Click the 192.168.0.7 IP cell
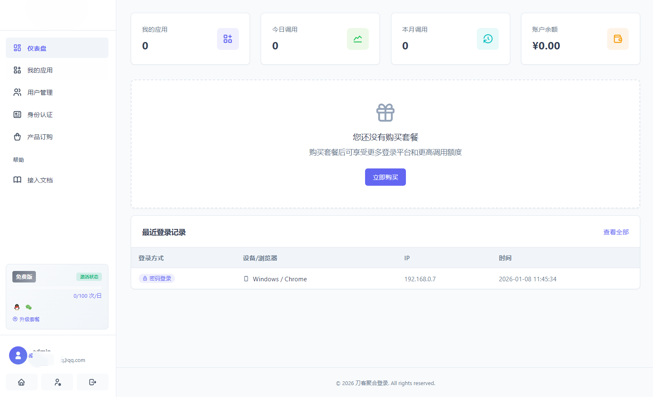 pyautogui.click(x=420, y=279)
